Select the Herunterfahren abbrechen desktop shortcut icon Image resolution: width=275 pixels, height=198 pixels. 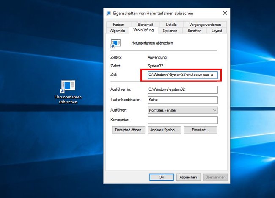pyautogui.click(x=68, y=86)
